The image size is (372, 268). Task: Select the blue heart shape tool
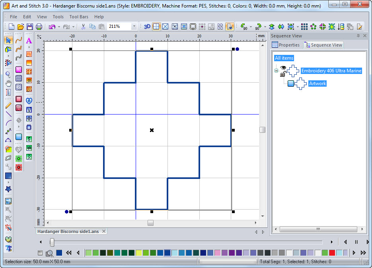29,101
